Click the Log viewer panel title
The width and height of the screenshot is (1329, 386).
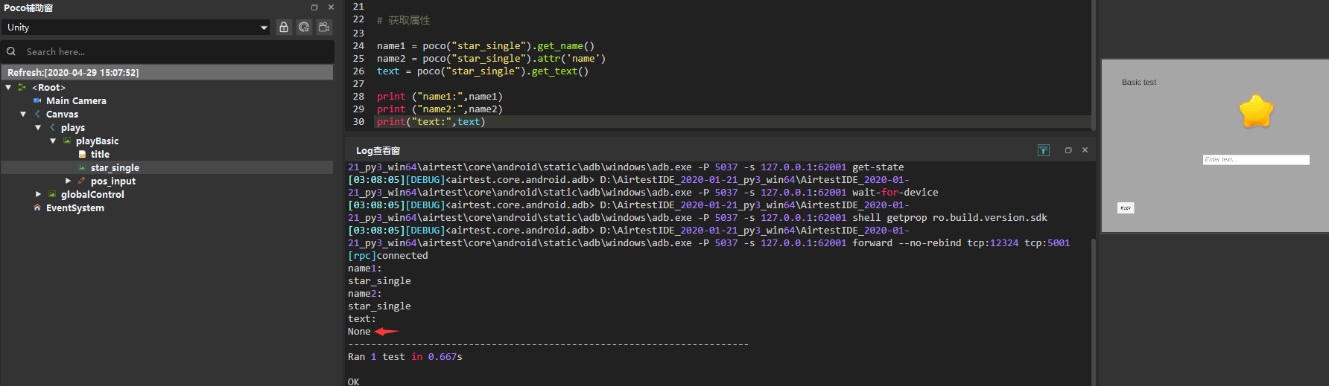[x=378, y=151]
